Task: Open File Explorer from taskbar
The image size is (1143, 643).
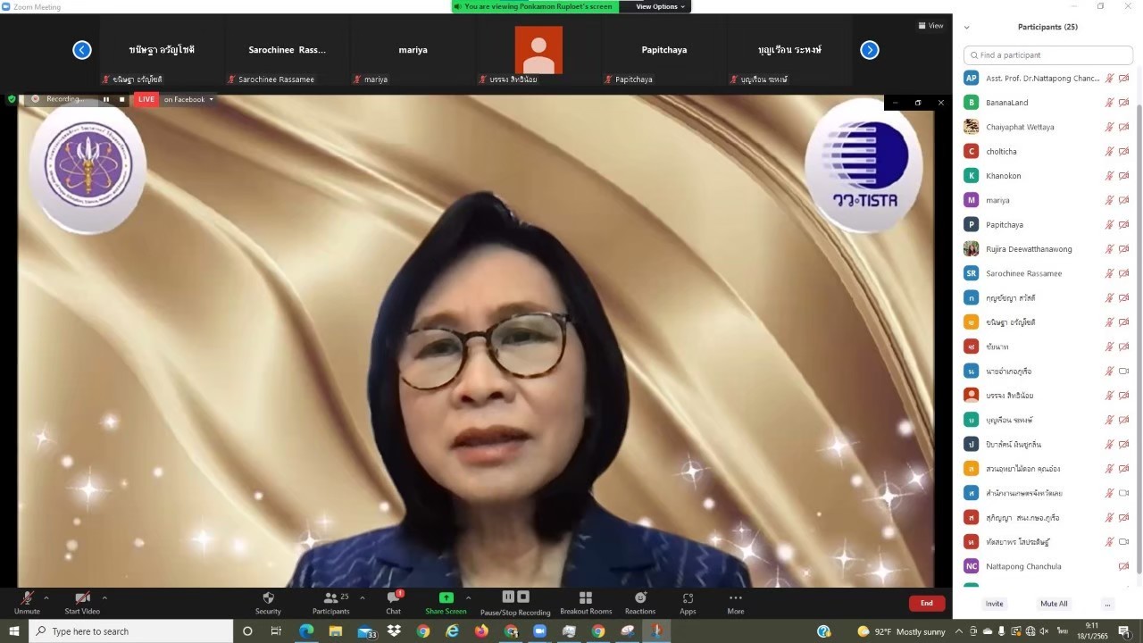Action: tap(336, 631)
